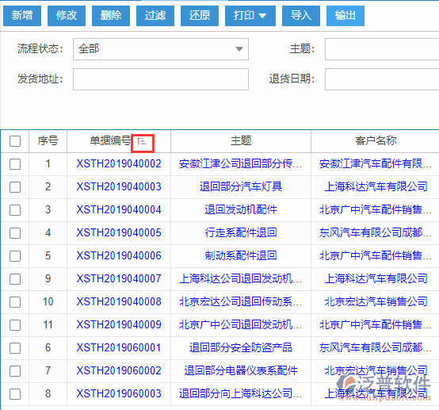Open subject 退回发动机配件

tap(241, 210)
